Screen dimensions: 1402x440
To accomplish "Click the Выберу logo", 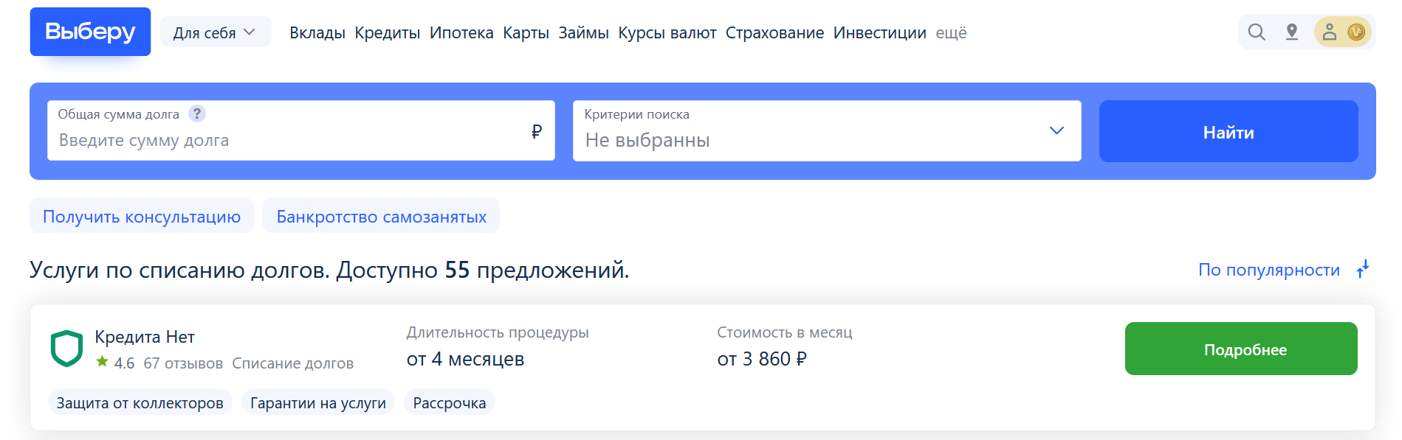I will [x=89, y=31].
